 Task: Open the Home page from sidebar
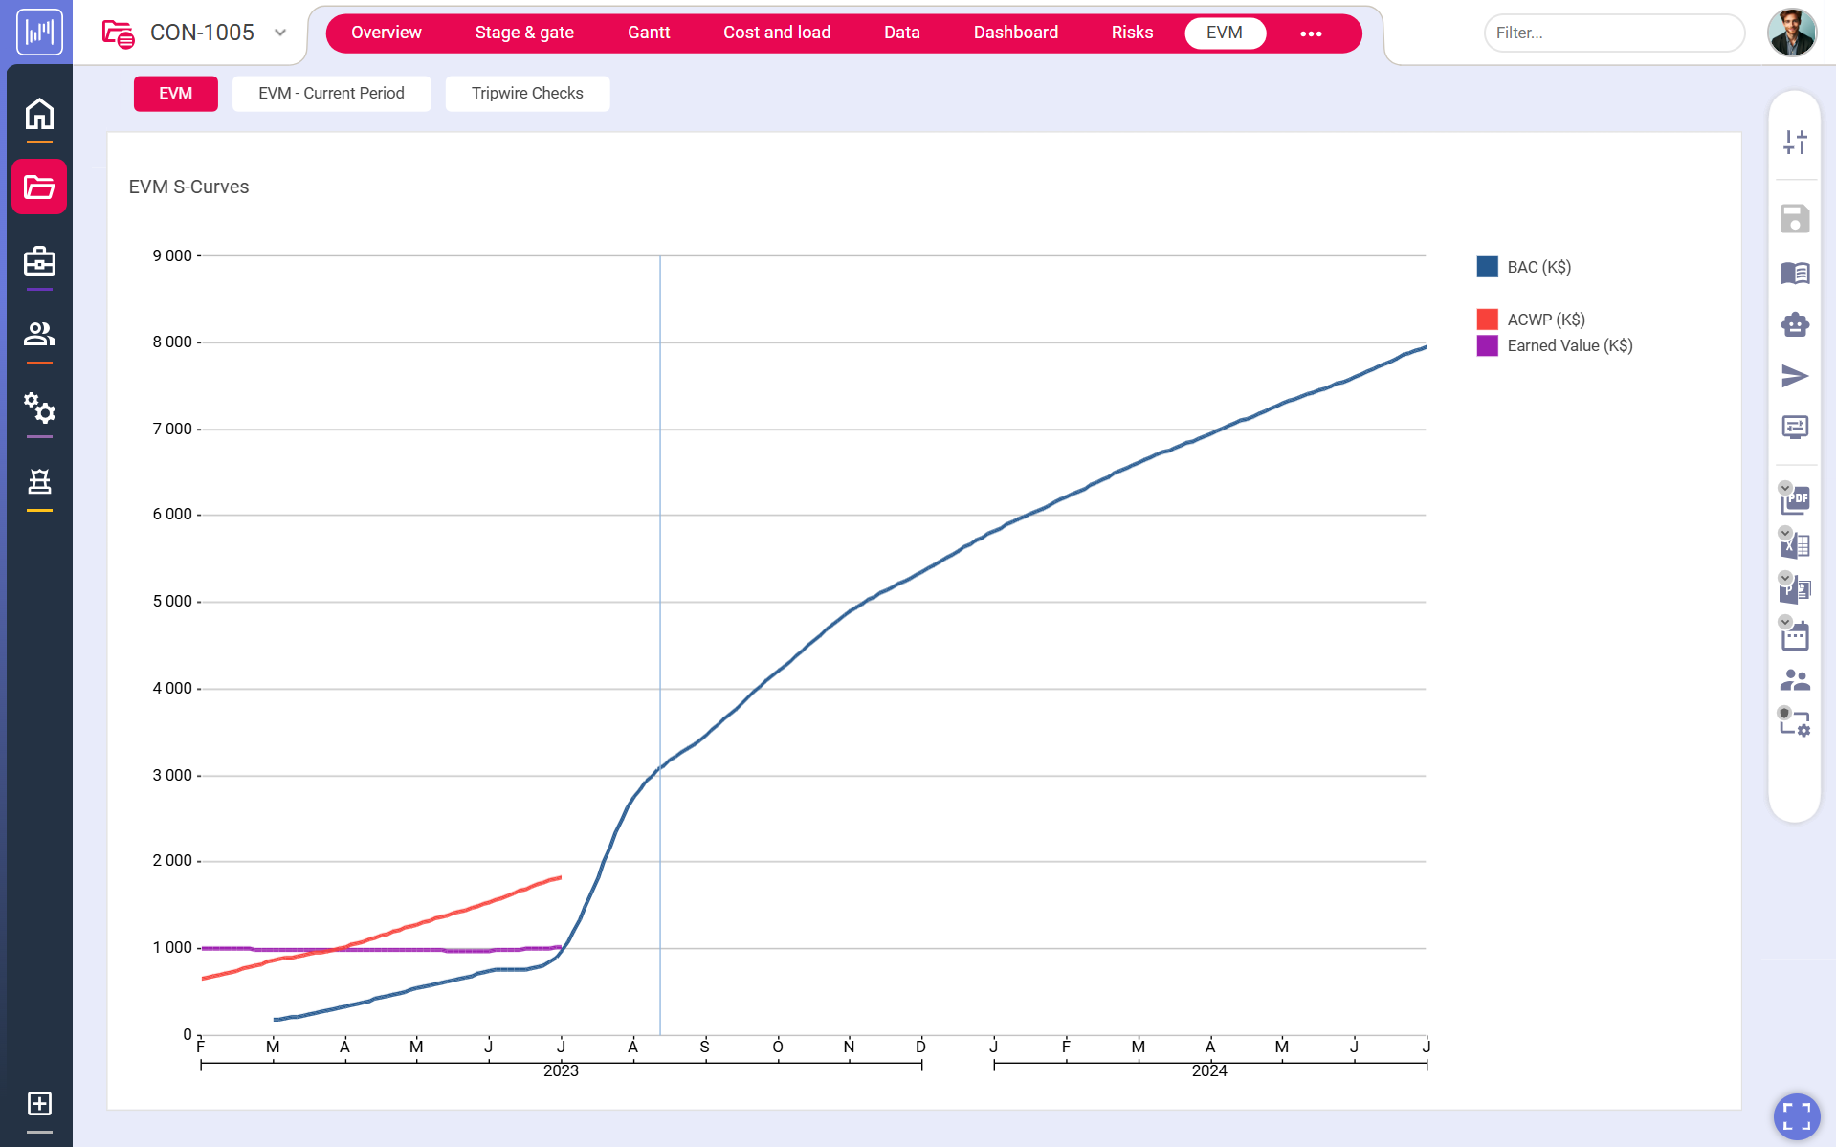point(39,114)
